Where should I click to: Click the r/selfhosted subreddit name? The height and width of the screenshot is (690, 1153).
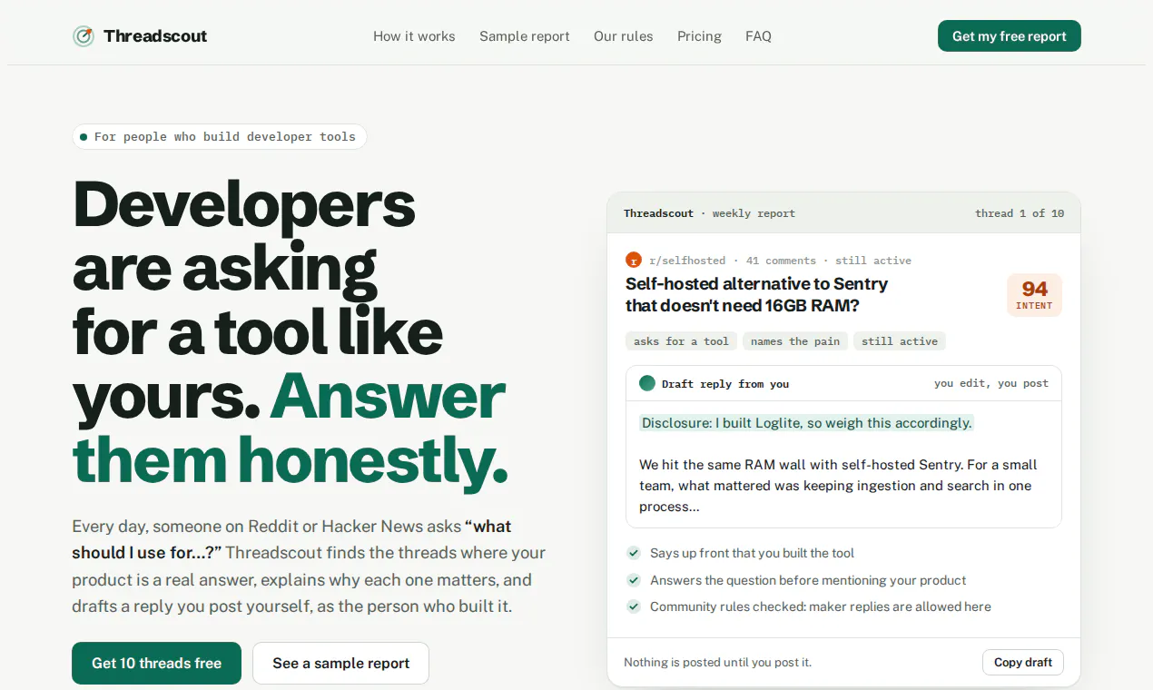point(687,261)
